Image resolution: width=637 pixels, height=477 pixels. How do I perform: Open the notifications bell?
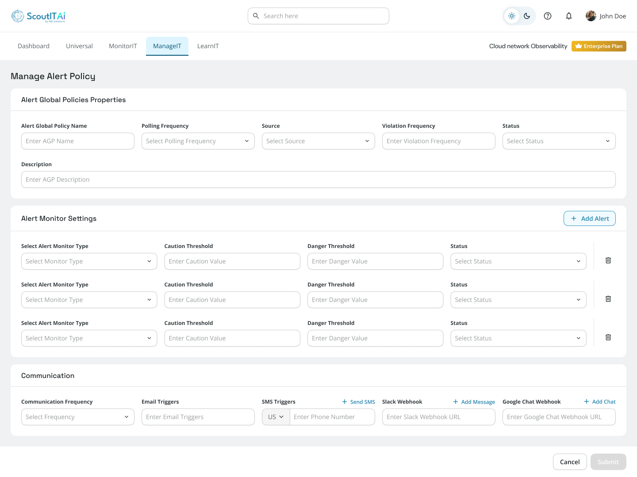coord(569,16)
